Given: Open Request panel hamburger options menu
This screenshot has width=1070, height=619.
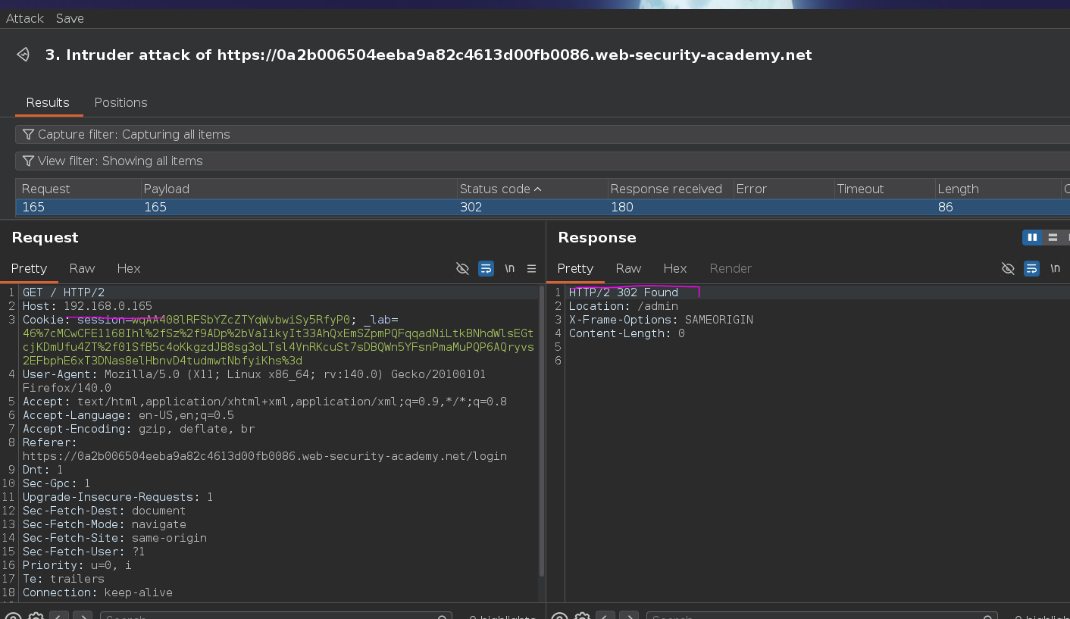Looking at the screenshot, I should point(531,268).
